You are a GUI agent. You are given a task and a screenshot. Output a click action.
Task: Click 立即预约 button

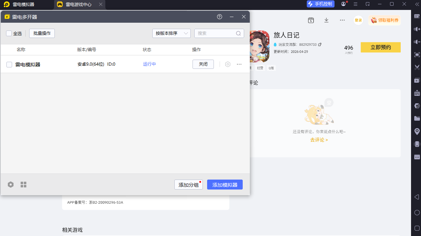[381, 47]
